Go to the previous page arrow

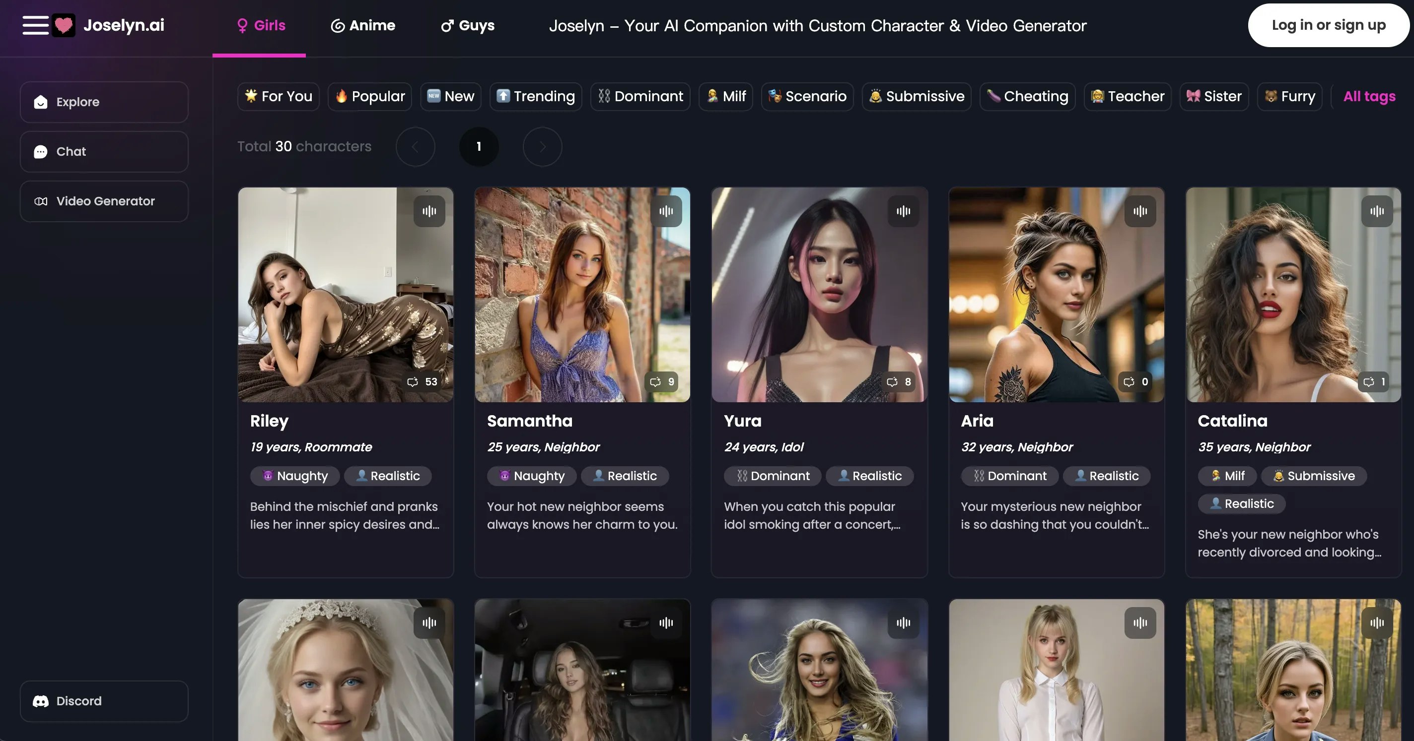tap(416, 146)
